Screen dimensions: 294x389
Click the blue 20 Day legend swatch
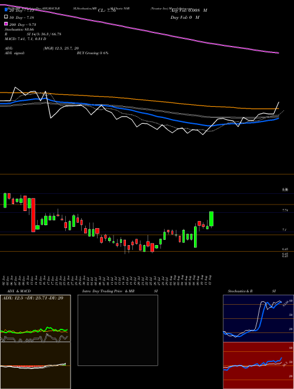click(6, 11)
